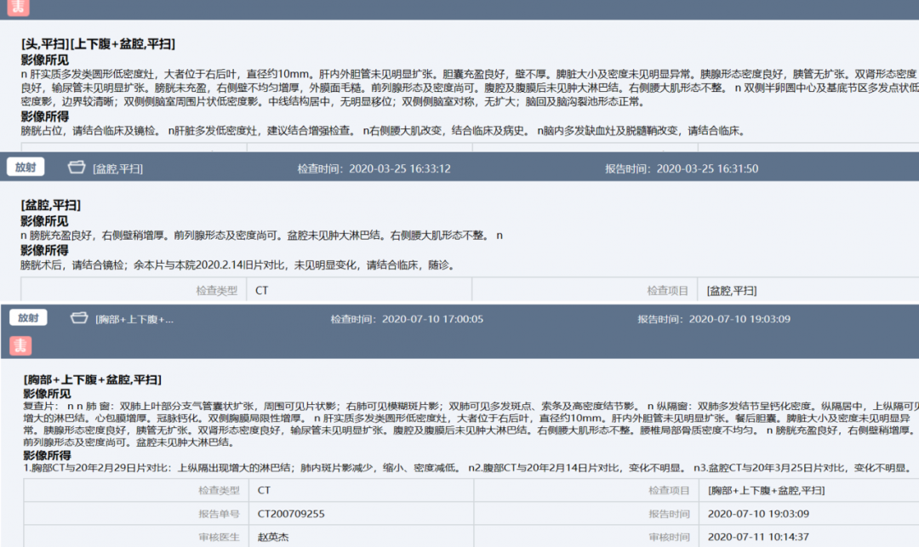Click the bold [头,平扫][上下腹+盆腔,平扫] title
The height and width of the screenshot is (547, 919).
pos(99,44)
